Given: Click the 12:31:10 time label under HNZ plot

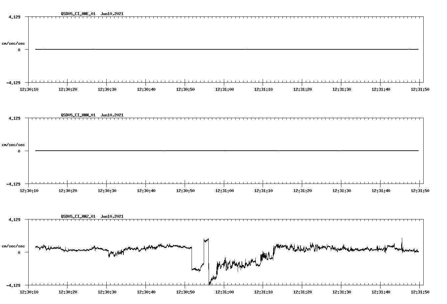Looking at the screenshot, I should 263,292.
